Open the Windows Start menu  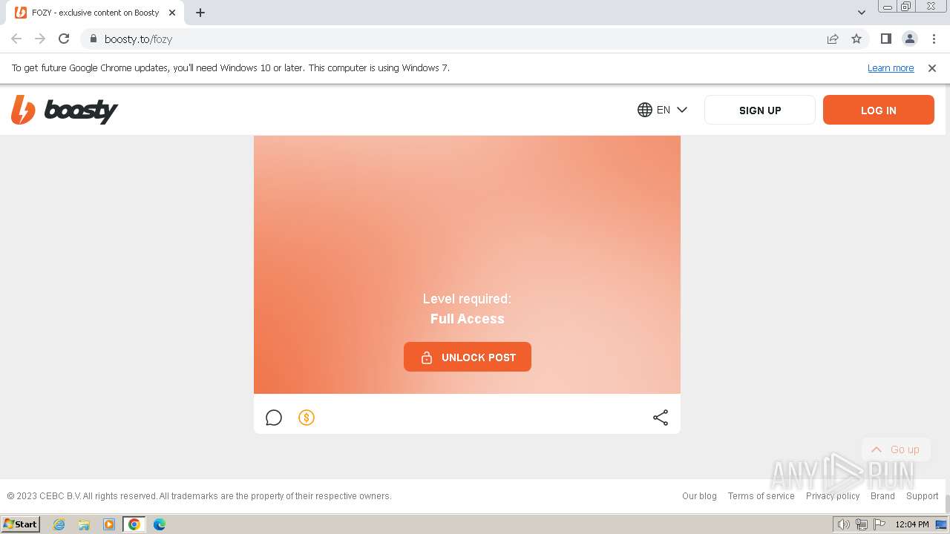(20, 524)
